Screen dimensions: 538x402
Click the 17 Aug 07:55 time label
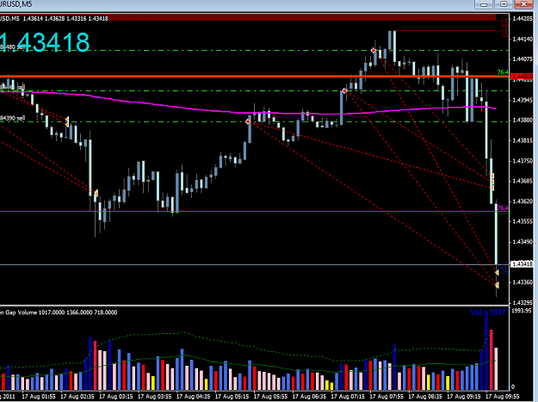tap(386, 397)
